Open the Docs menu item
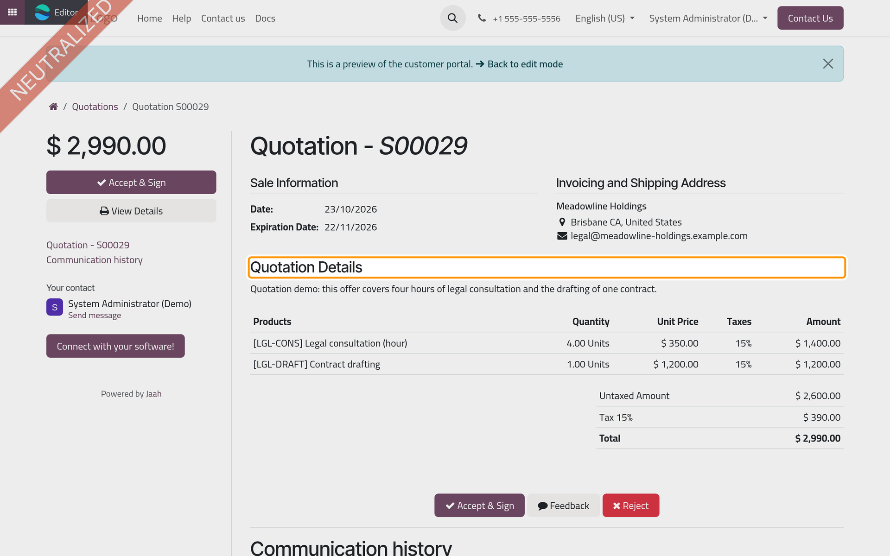The height and width of the screenshot is (556, 890). [265, 18]
